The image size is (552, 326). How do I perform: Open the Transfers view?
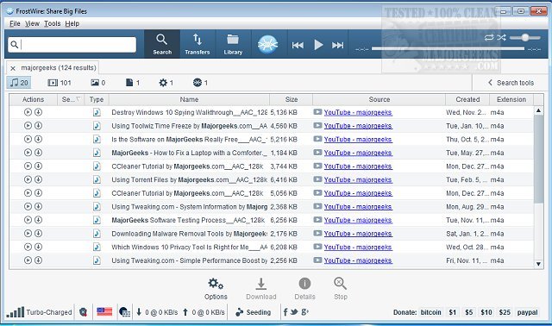[x=198, y=44]
